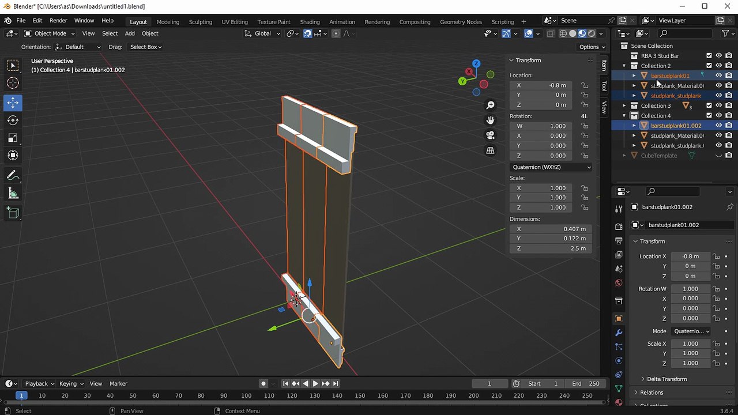This screenshot has width=738, height=415.
Task: Hide Collection 2 with its eye icon
Action: click(719, 66)
